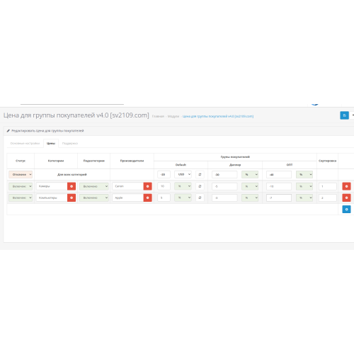Click the blue save button at top

click(344, 115)
